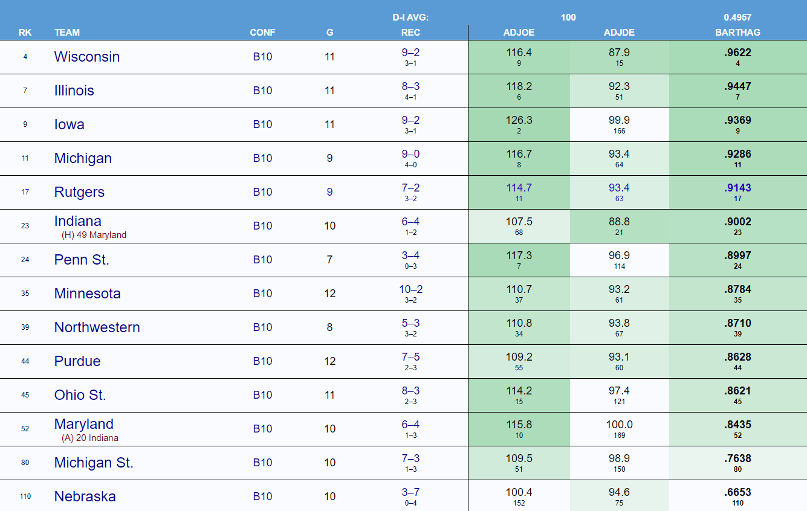The width and height of the screenshot is (807, 511).
Task: Click Michigan's 9–0 record
Action: pos(410,154)
